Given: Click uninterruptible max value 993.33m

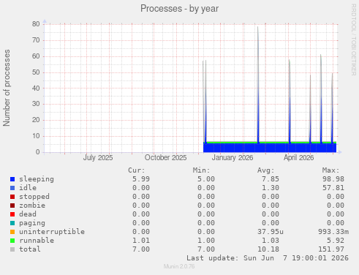Looking at the screenshot, I should (x=333, y=232).
